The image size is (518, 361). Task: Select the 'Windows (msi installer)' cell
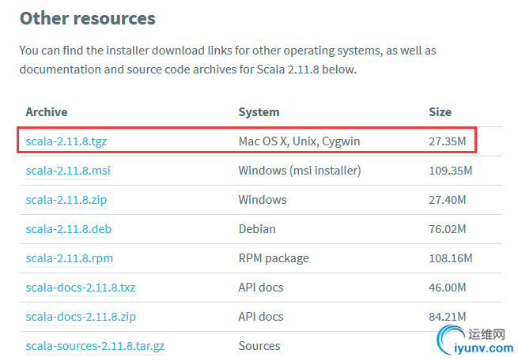[x=300, y=171]
